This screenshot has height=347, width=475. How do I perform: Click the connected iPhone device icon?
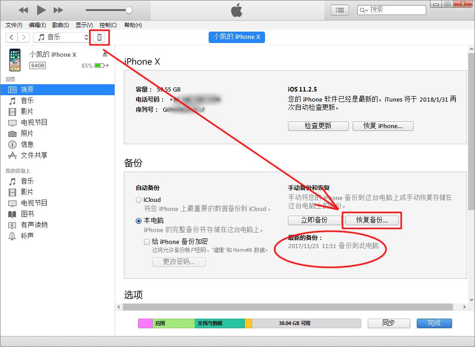coord(99,37)
